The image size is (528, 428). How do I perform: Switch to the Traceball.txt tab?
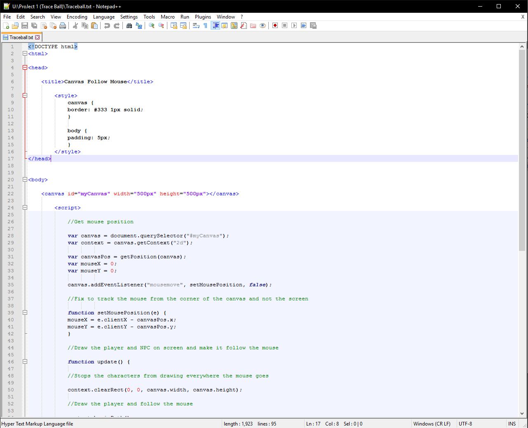[x=20, y=37]
